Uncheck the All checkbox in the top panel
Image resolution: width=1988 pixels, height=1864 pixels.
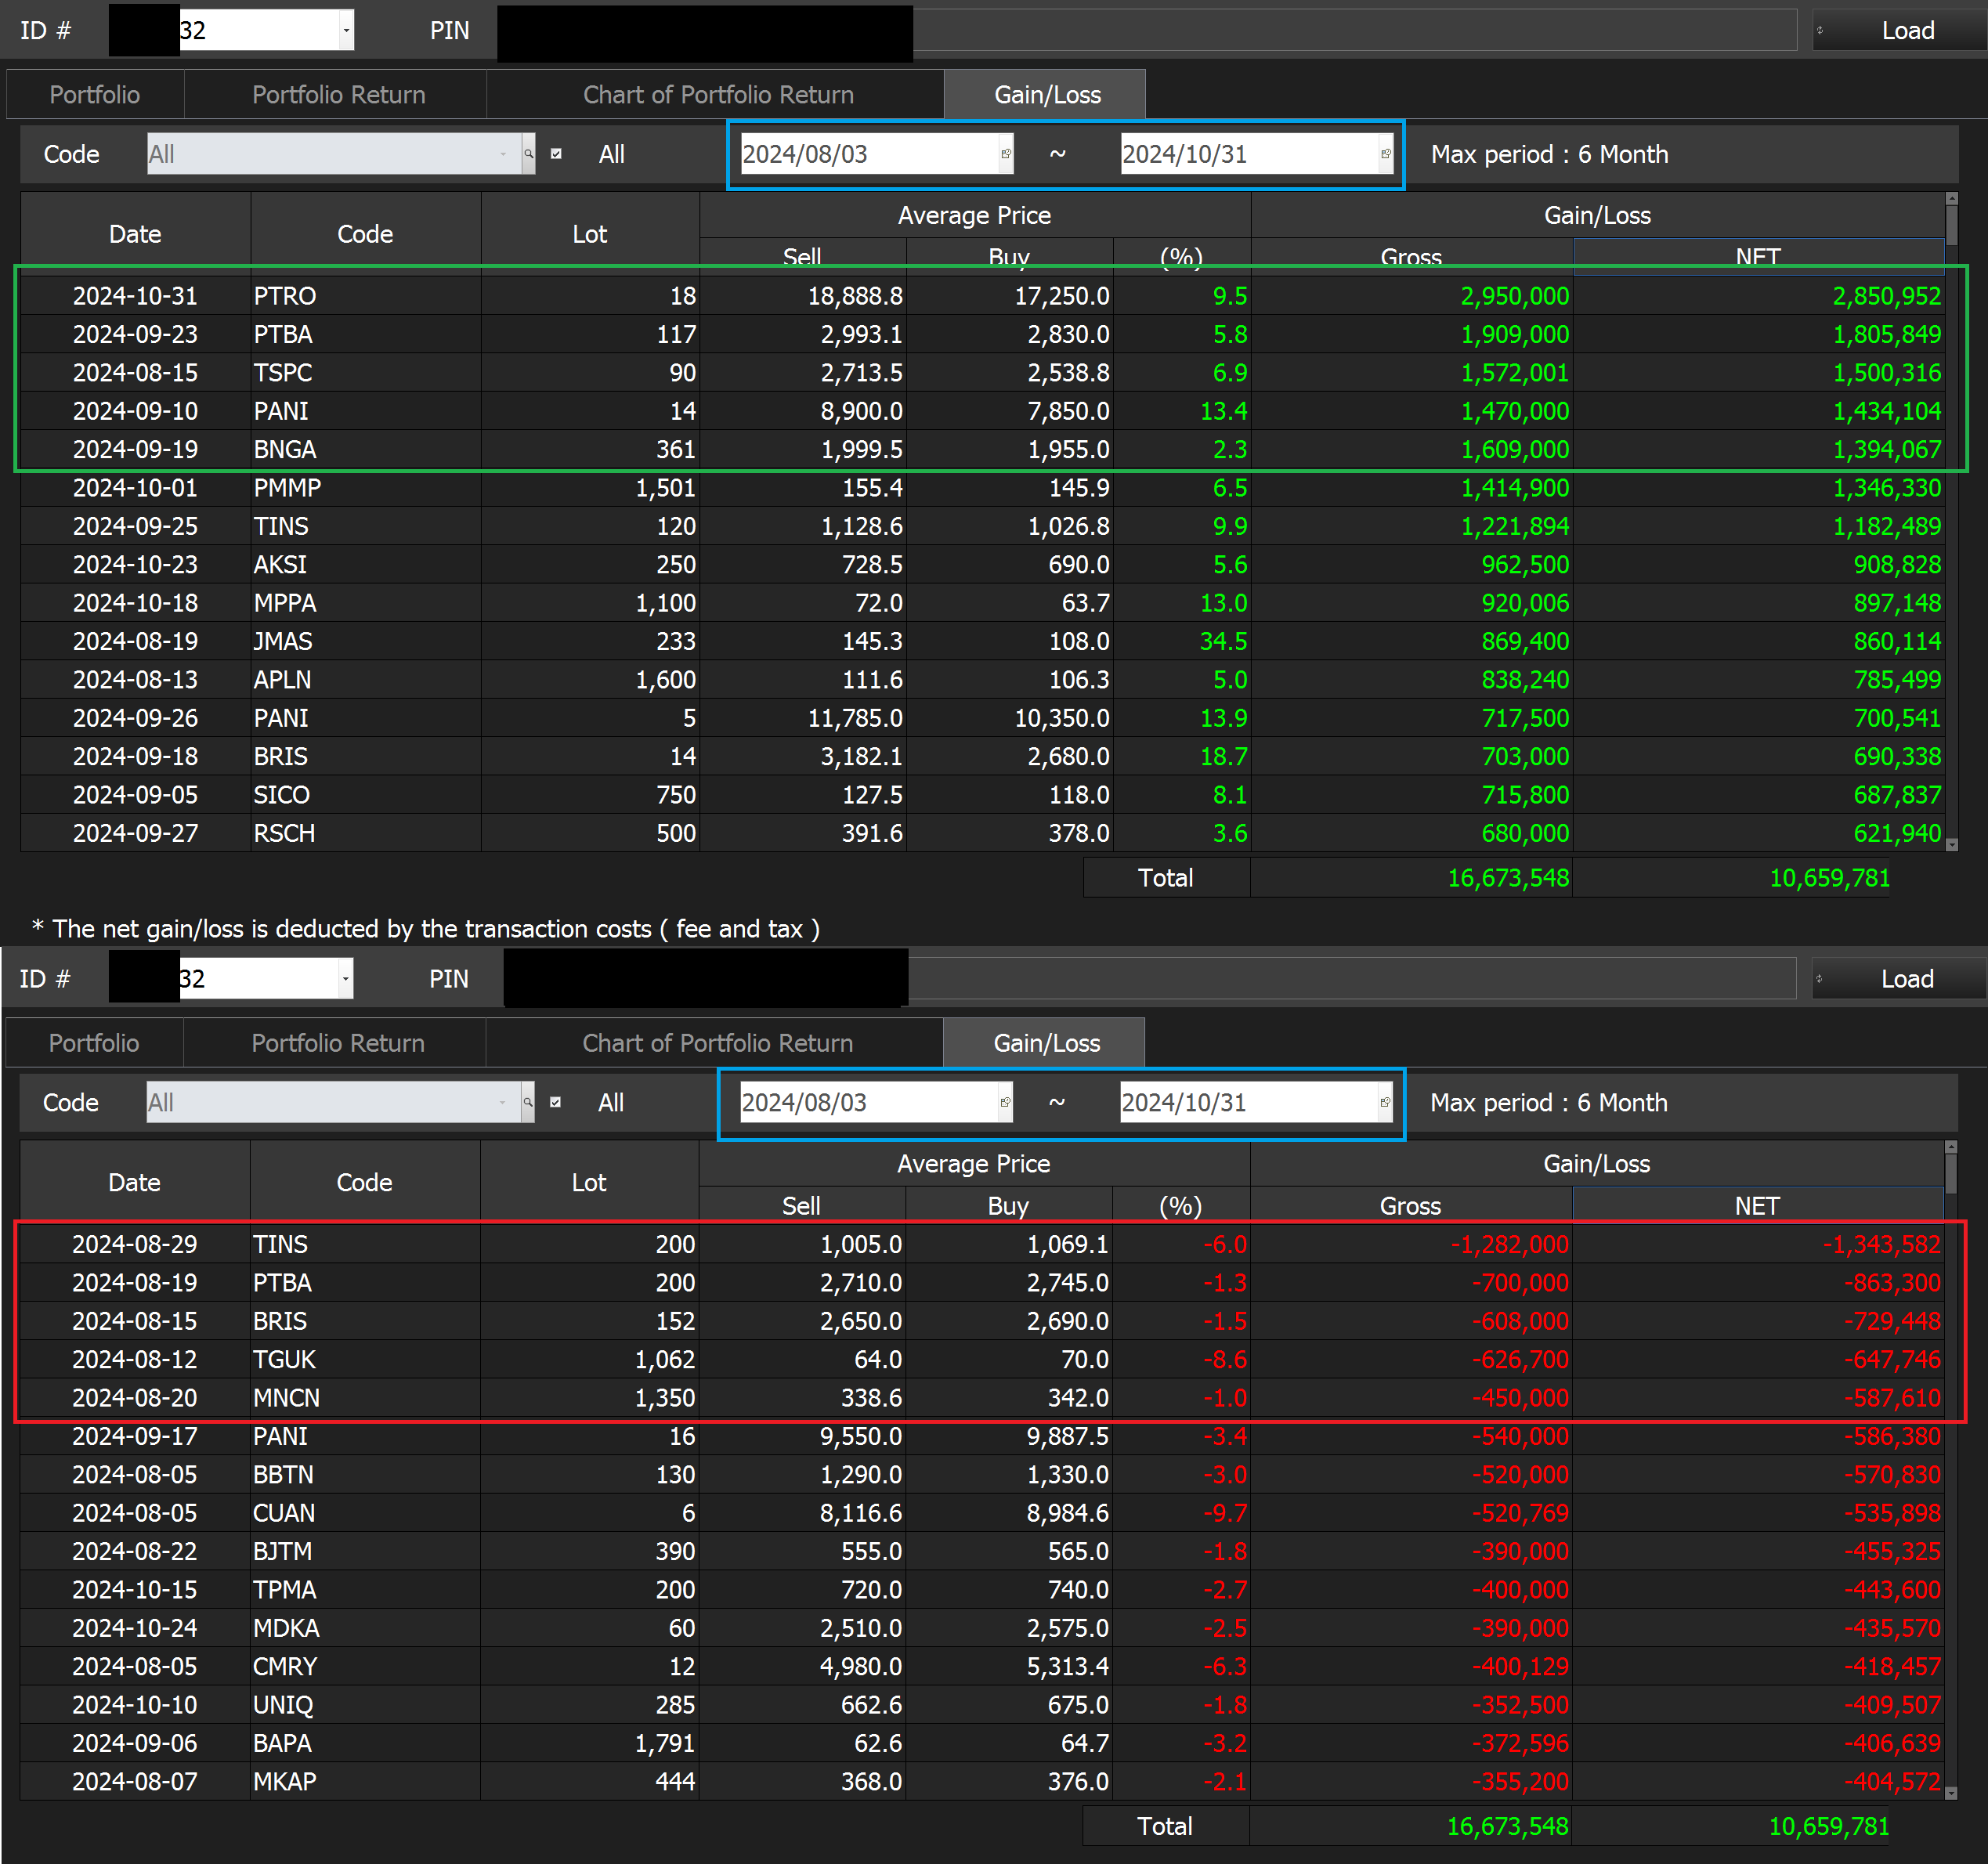tap(556, 154)
